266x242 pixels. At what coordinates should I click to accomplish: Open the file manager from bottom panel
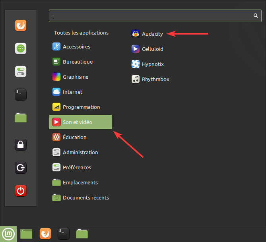[82, 234]
